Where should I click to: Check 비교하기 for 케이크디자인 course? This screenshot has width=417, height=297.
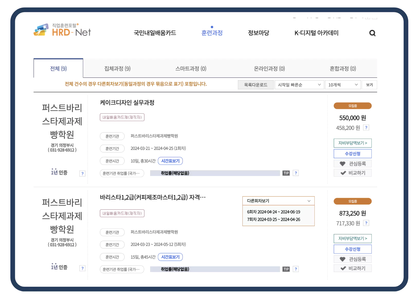click(352, 173)
